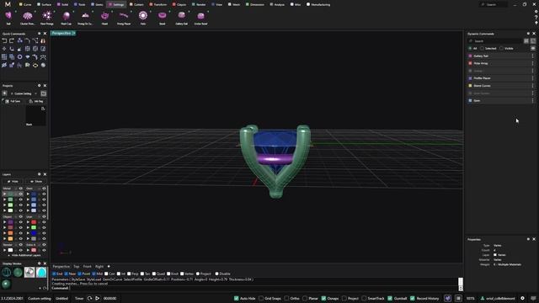Switch to the Top viewport tab

pos(77,267)
